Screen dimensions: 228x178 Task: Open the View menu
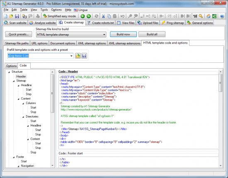34,10
